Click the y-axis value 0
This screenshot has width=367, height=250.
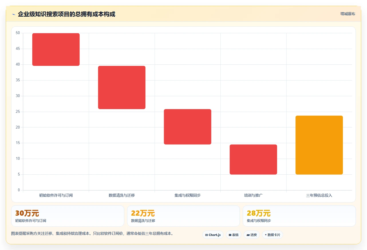tap(19, 190)
